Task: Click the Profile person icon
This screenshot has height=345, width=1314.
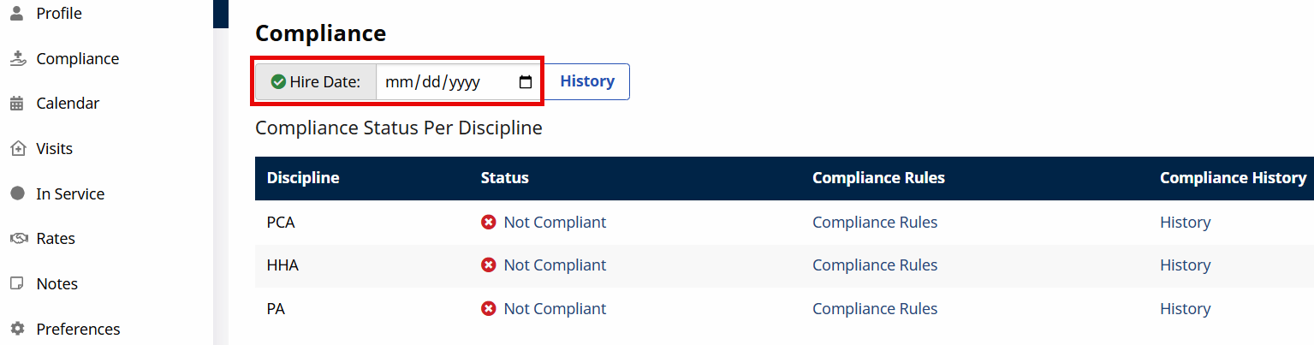Action: [17, 14]
